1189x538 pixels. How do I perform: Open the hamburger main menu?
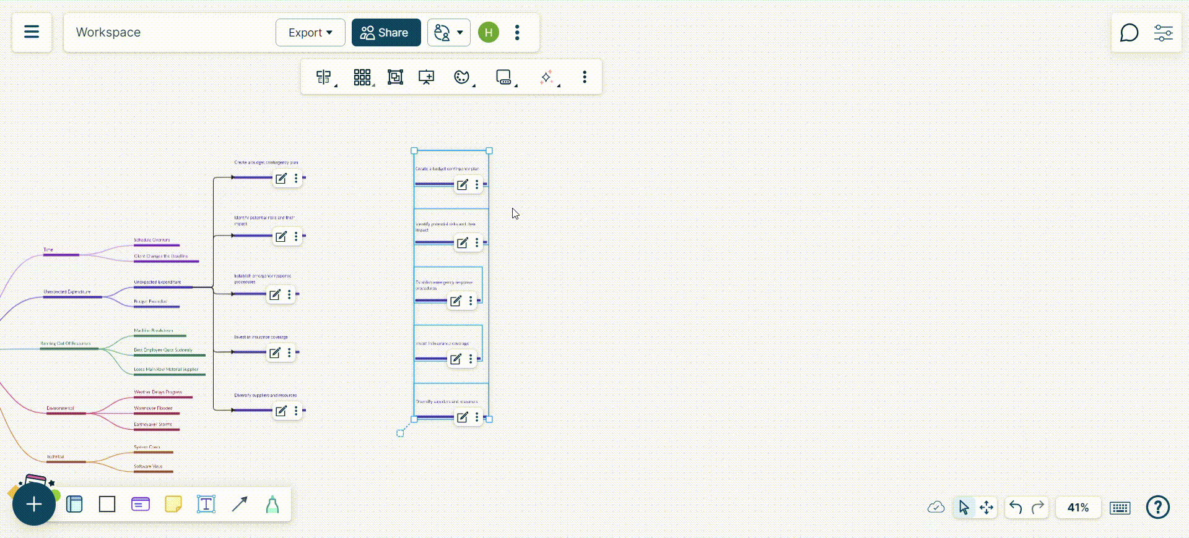click(x=32, y=32)
